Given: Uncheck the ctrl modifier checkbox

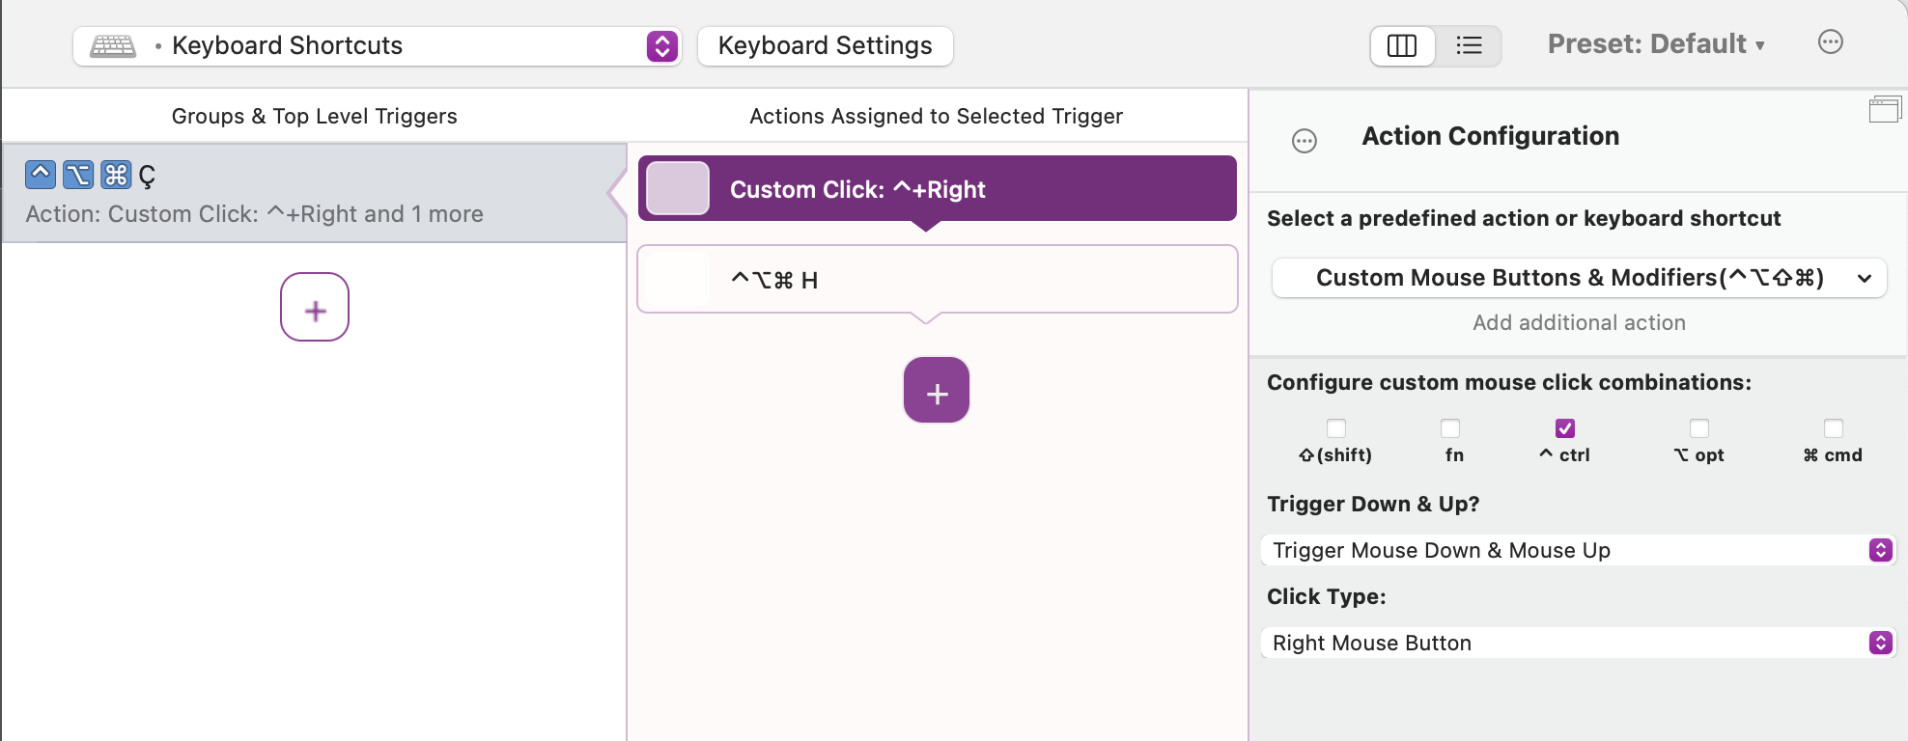Looking at the screenshot, I should [x=1565, y=428].
